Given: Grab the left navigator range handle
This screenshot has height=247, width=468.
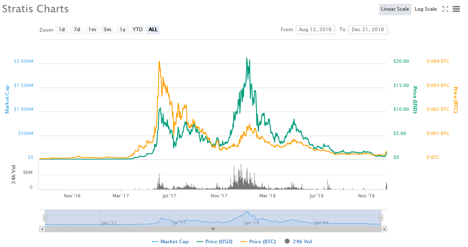Looking at the screenshot, I should point(45,218).
